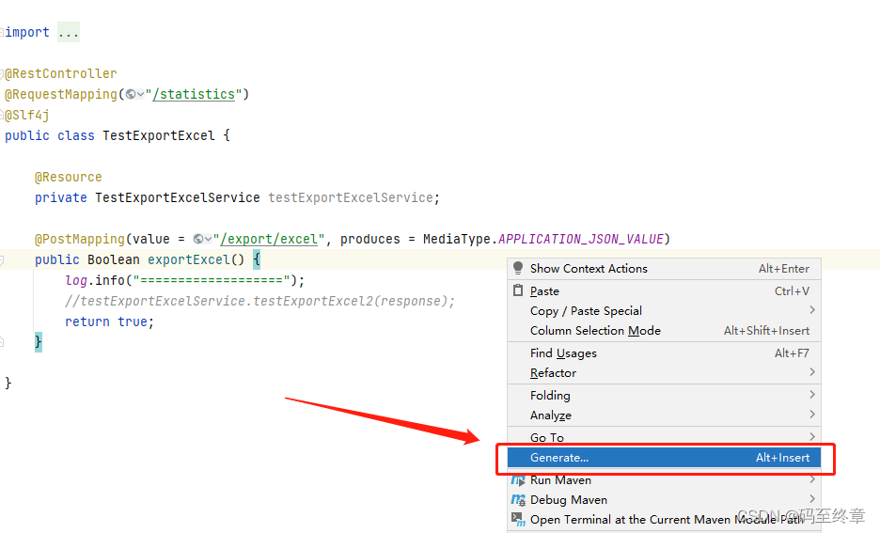Click the lightbulb icon beside Show Context Actions

point(518,268)
